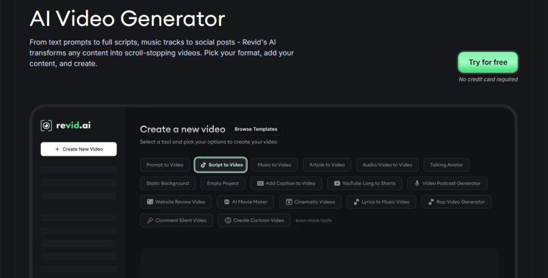
Task: Select Cinematic Videos tool
Action: pos(310,202)
